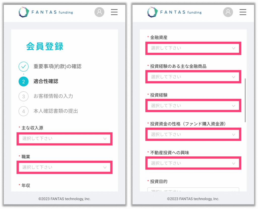The width and height of the screenshot is (258, 209).
Task: Open the user profile icon on left screen
Action: click(x=99, y=12)
